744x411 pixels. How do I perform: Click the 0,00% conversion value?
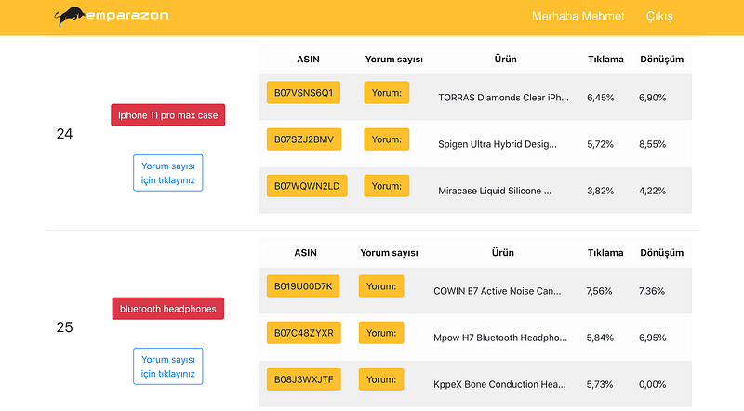tap(653, 384)
